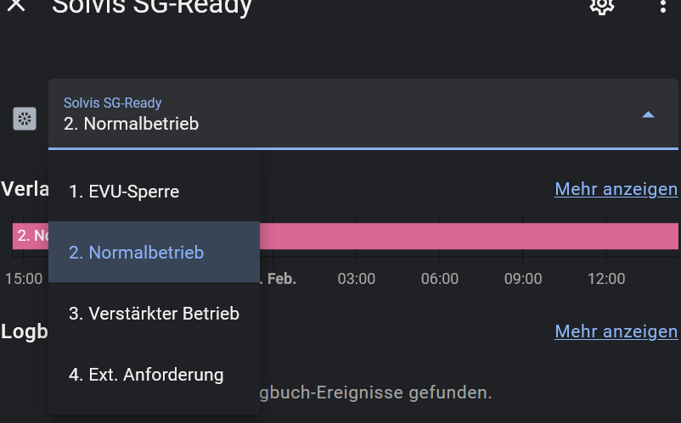Open the three-dot overflow menu
Screen dimensions: 681x423
(x=663, y=5)
